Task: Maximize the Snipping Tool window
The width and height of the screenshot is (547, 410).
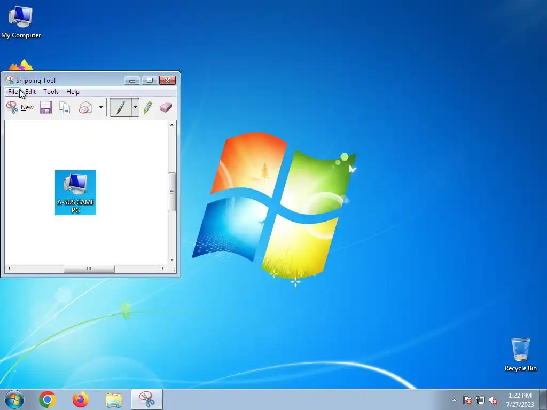Action: (x=150, y=81)
